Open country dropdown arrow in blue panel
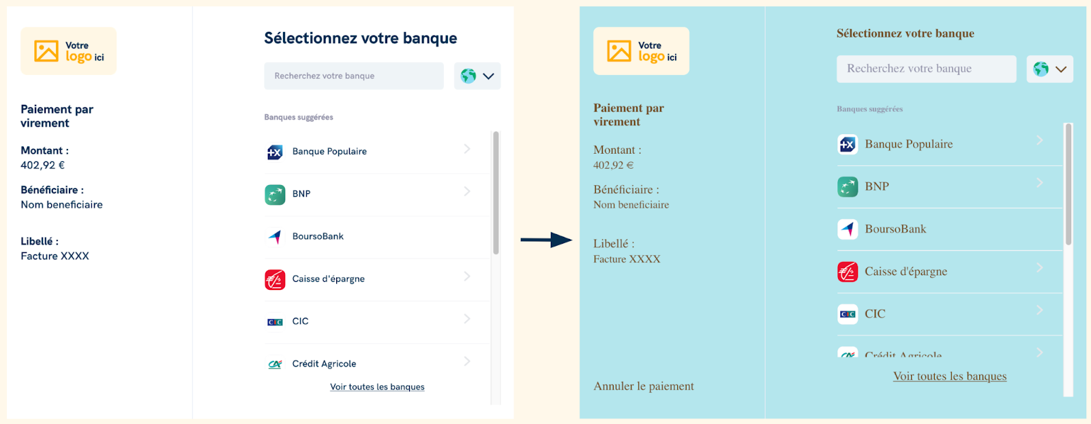The image size is (1091, 424). 1061,69
